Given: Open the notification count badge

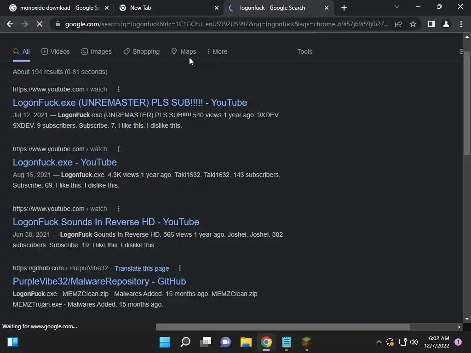Looking at the screenshot, I should pyautogui.click(x=458, y=342).
